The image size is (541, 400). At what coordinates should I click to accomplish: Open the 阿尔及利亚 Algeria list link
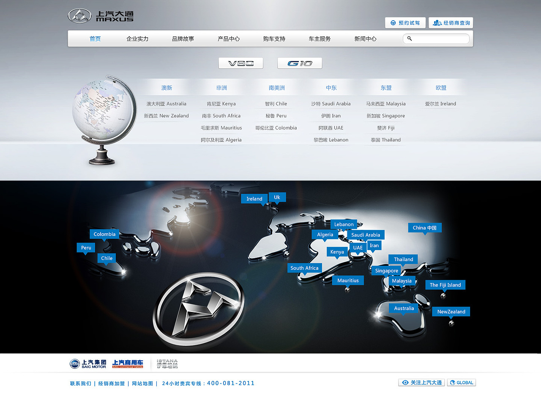pyautogui.click(x=221, y=140)
